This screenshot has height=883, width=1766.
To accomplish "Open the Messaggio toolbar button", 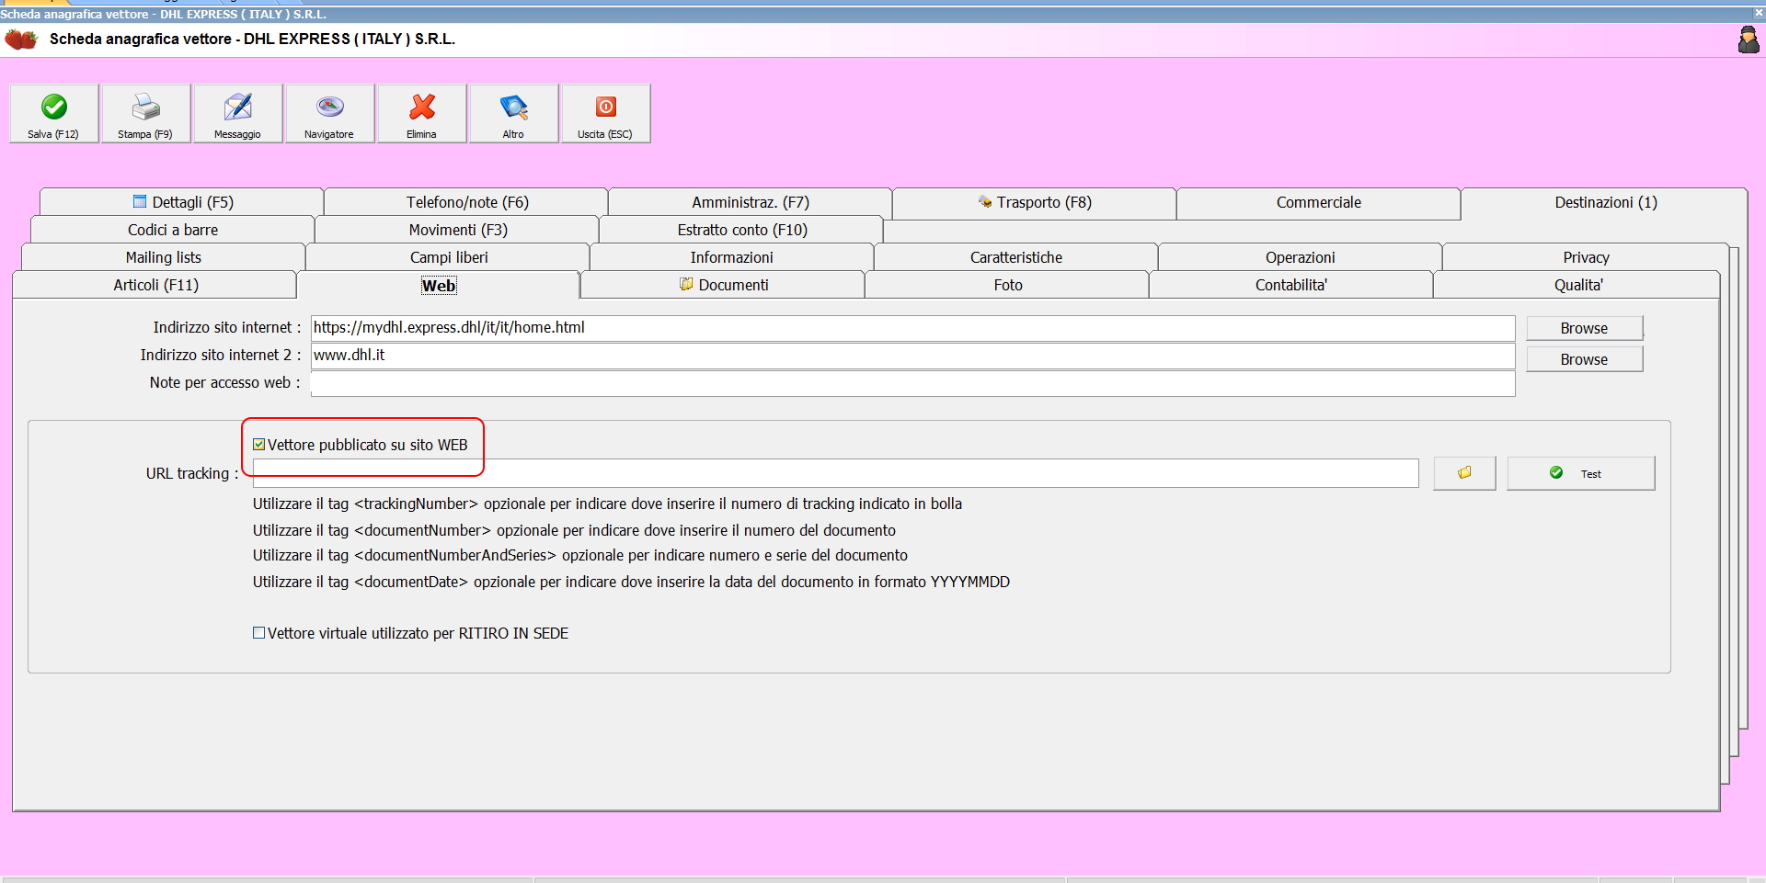I will coord(238,114).
